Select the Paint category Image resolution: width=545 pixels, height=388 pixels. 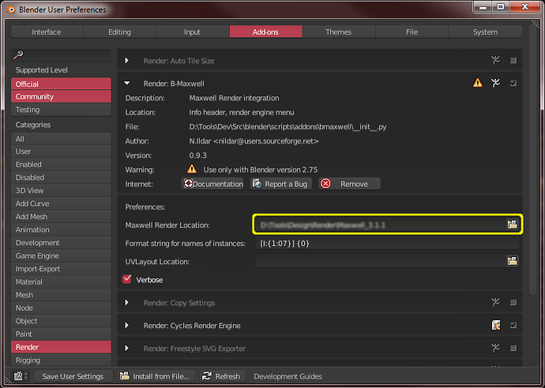(x=61, y=334)
